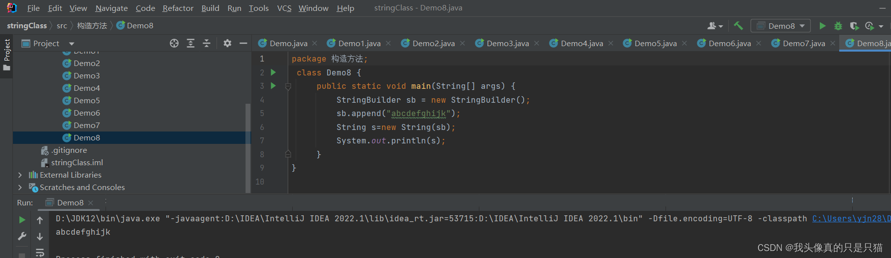Image resolution: width=891 pixels, height=258 pixels.
Task: Open the Refactor menu
Action: pyautogui.click(x=178, y=8)
